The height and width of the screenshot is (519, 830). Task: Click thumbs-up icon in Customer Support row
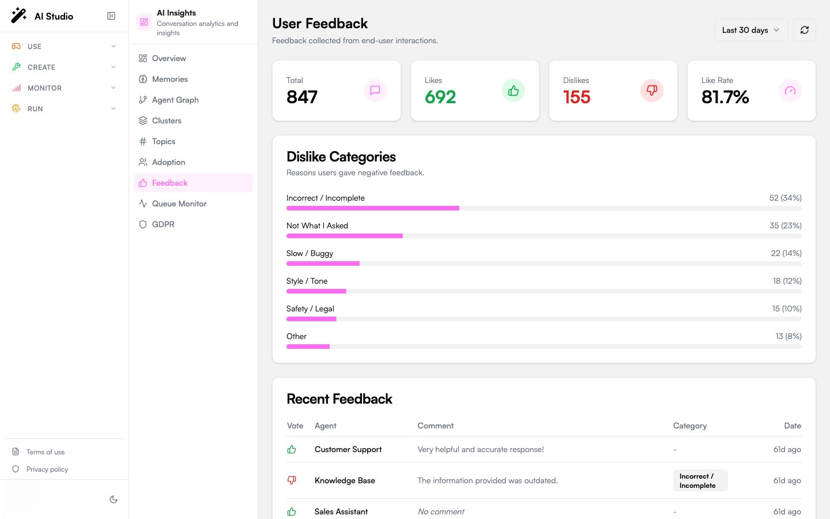292,449
